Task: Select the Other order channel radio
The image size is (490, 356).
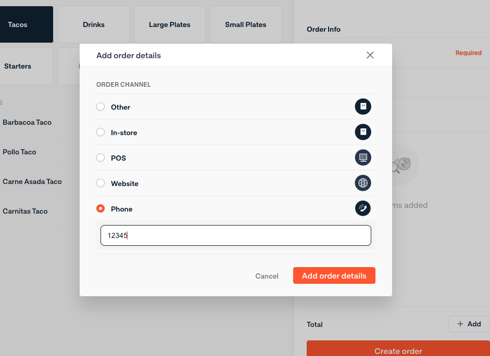Action: pos(100,107)
